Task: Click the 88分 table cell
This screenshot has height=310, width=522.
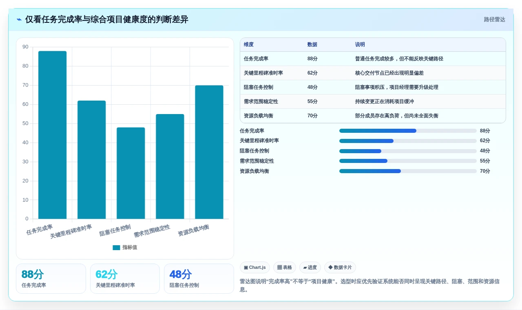Action: coord(312,59)
